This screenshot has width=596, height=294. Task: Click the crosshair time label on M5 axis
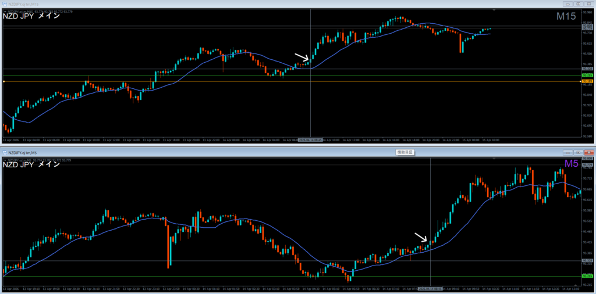[430, 288]
